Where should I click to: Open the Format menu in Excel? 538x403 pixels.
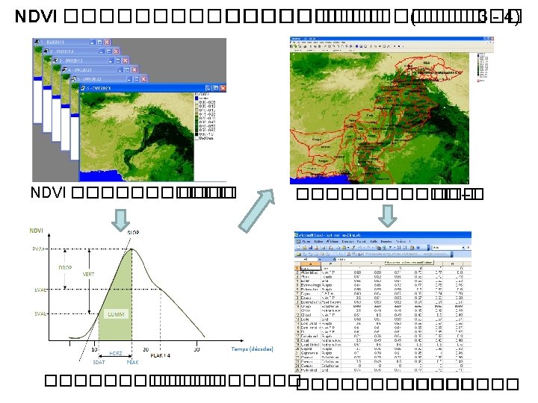(x=362, y=242)
